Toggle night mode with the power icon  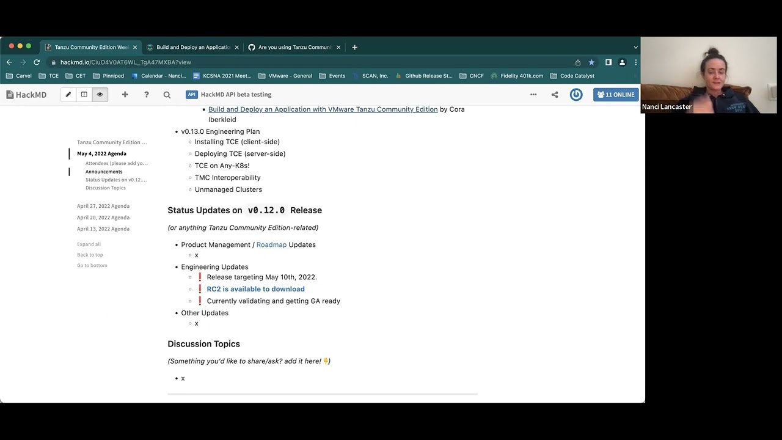(x=576, y=95)
